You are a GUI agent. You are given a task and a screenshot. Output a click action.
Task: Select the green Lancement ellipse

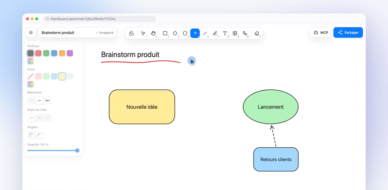coord(270,107)
